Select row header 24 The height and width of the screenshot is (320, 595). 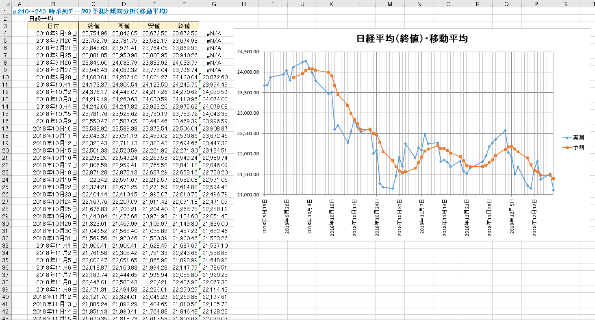[x=6, y=179]
